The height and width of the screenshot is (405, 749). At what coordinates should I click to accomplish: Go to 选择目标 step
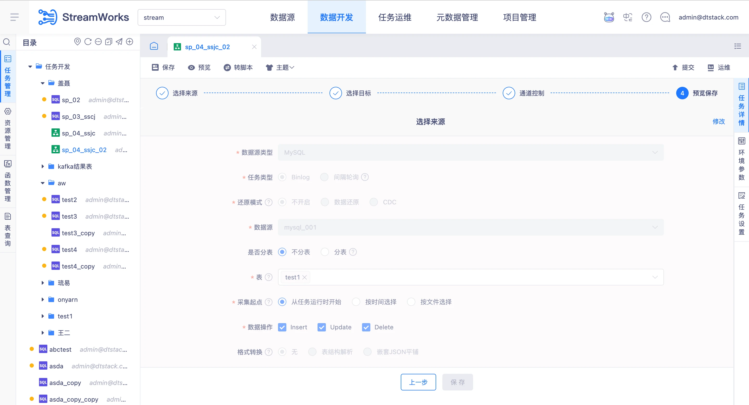(350, 93)
